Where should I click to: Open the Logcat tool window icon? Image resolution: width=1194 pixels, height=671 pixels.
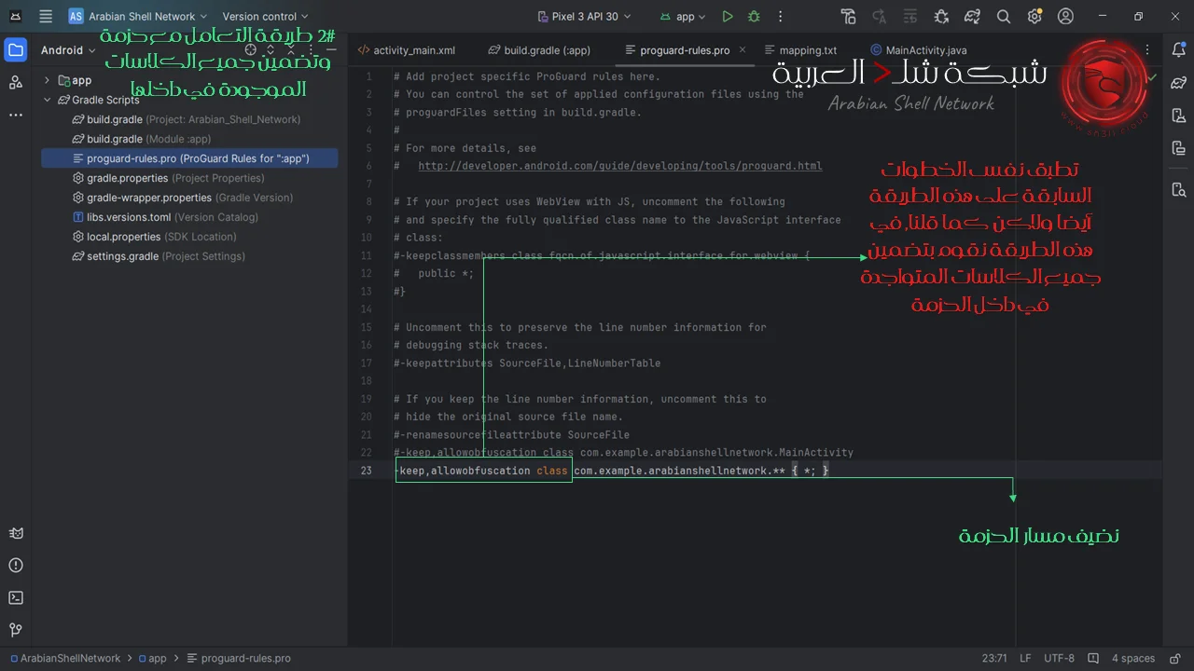[x=16, y=533]
